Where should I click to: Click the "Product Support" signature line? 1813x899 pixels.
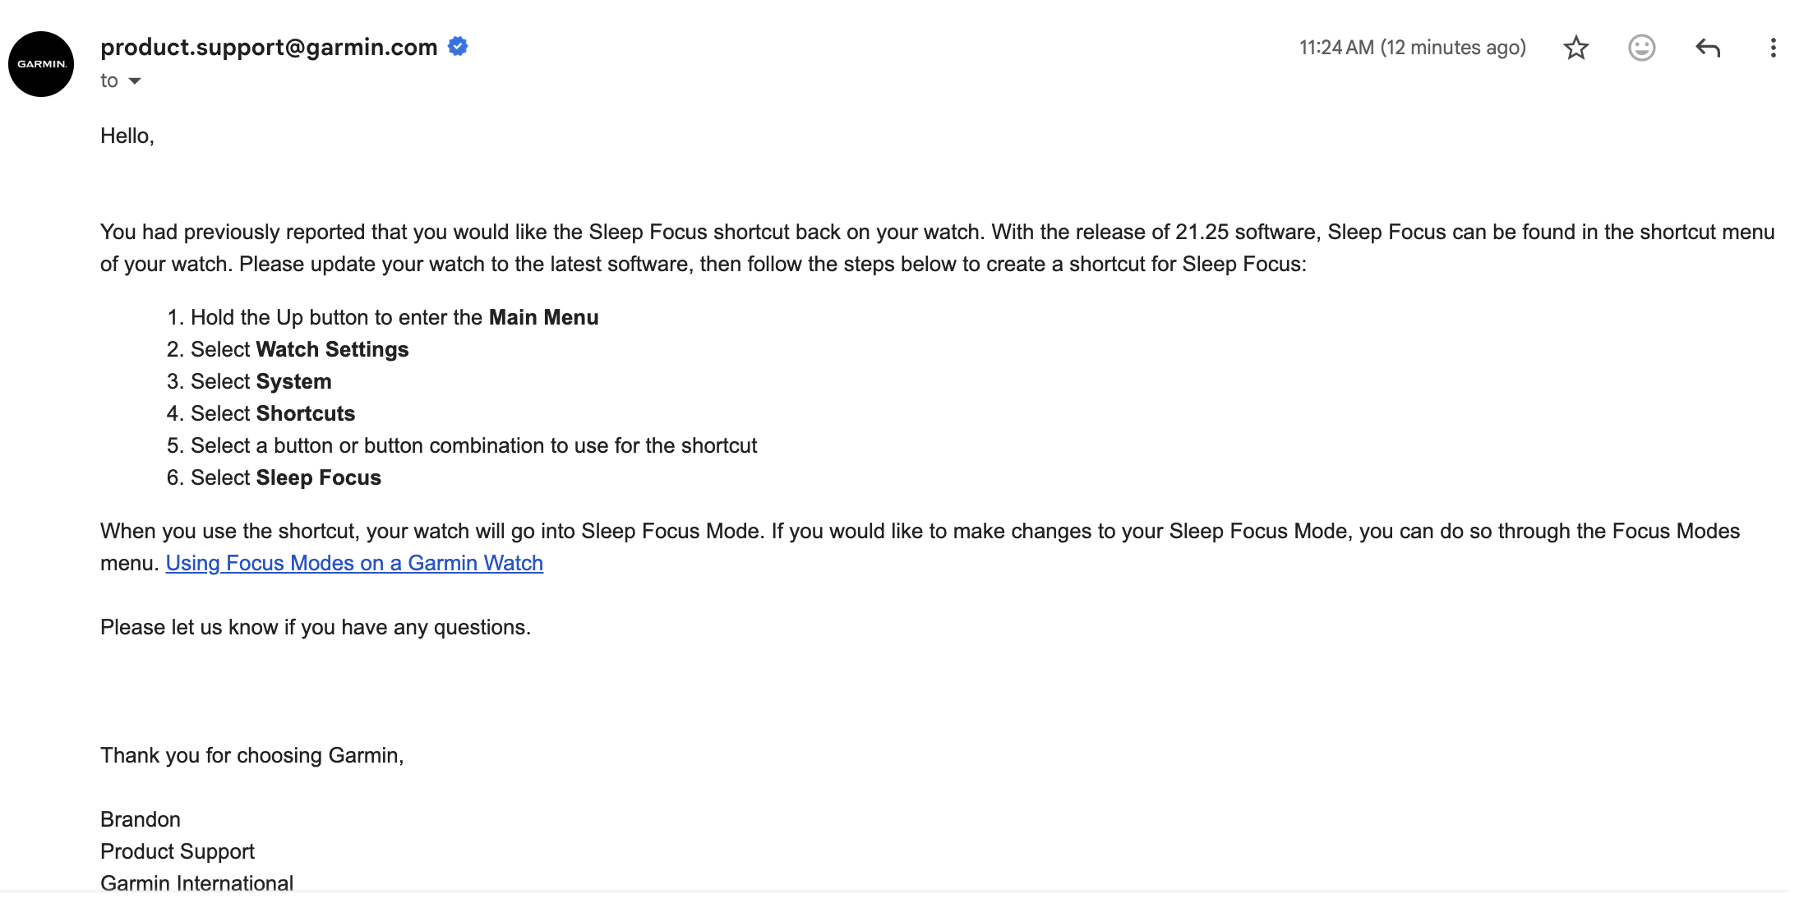click(178, 851)
